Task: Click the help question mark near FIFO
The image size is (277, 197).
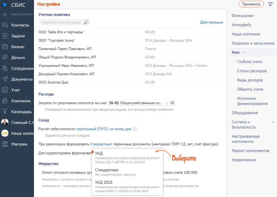Action: pos(135,129)
